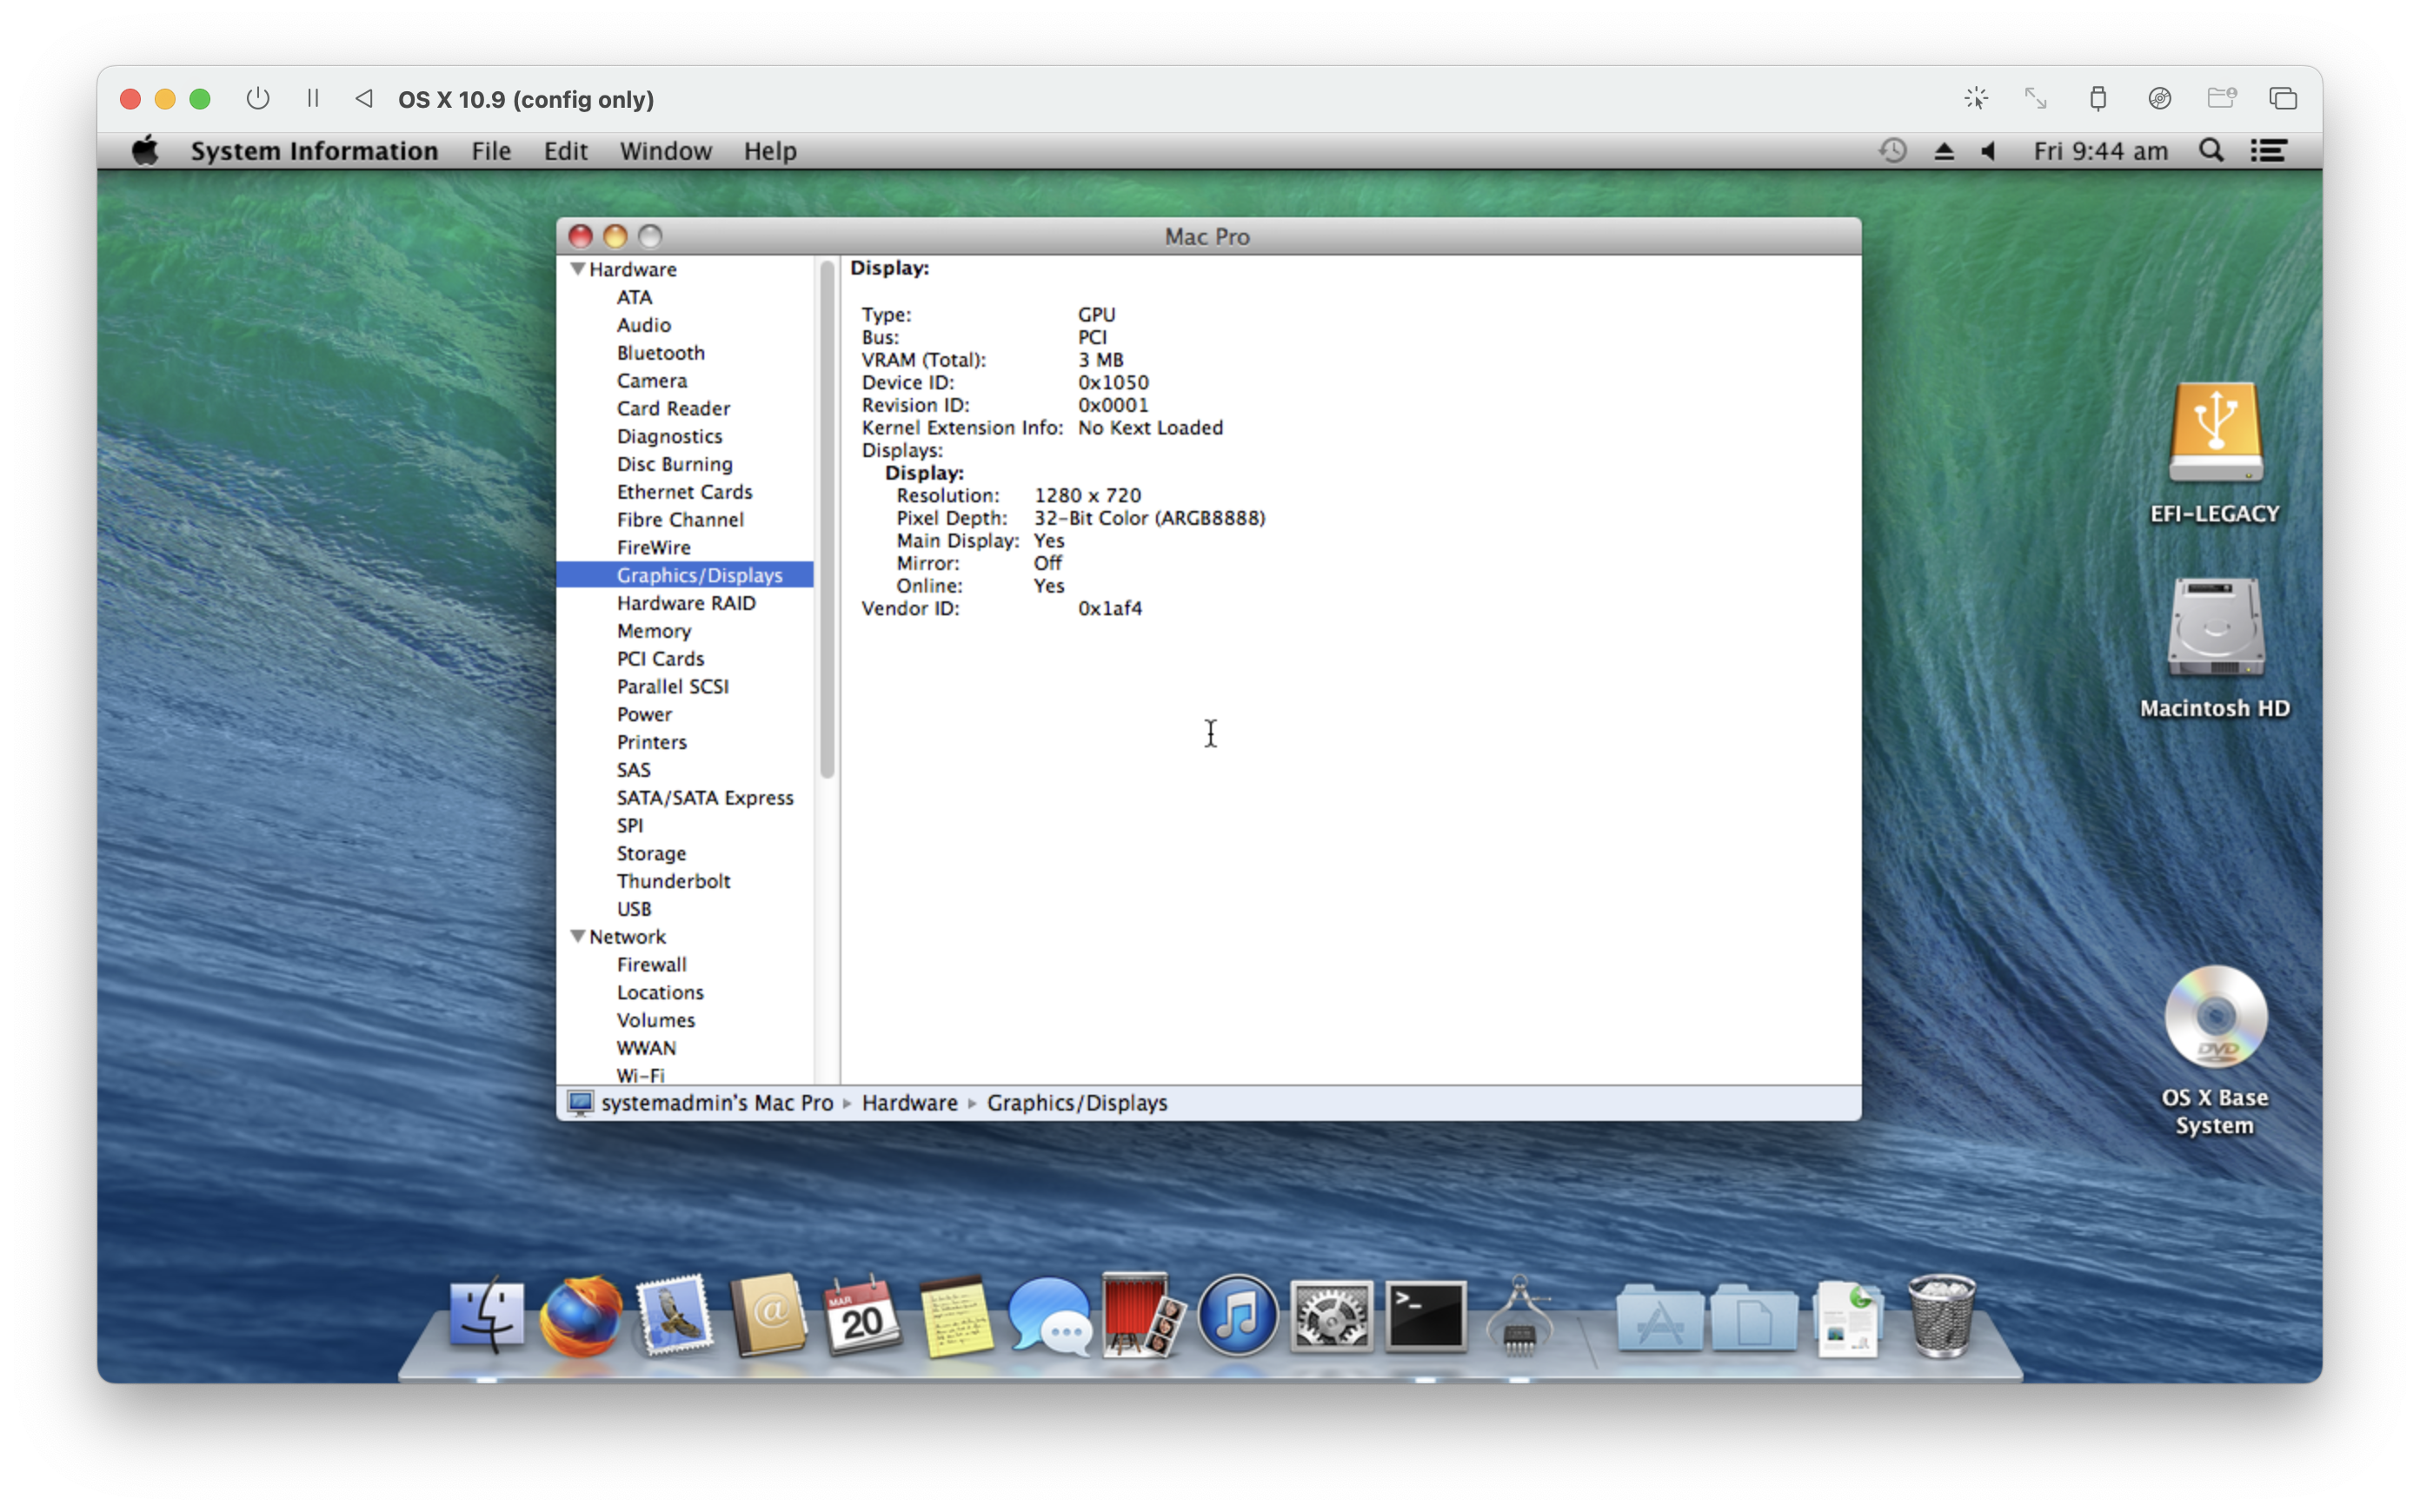Click Hardware in the path bar

909,1103
